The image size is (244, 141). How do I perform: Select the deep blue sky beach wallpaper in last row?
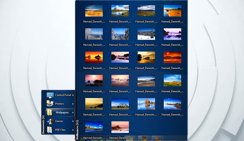(94, 127)
